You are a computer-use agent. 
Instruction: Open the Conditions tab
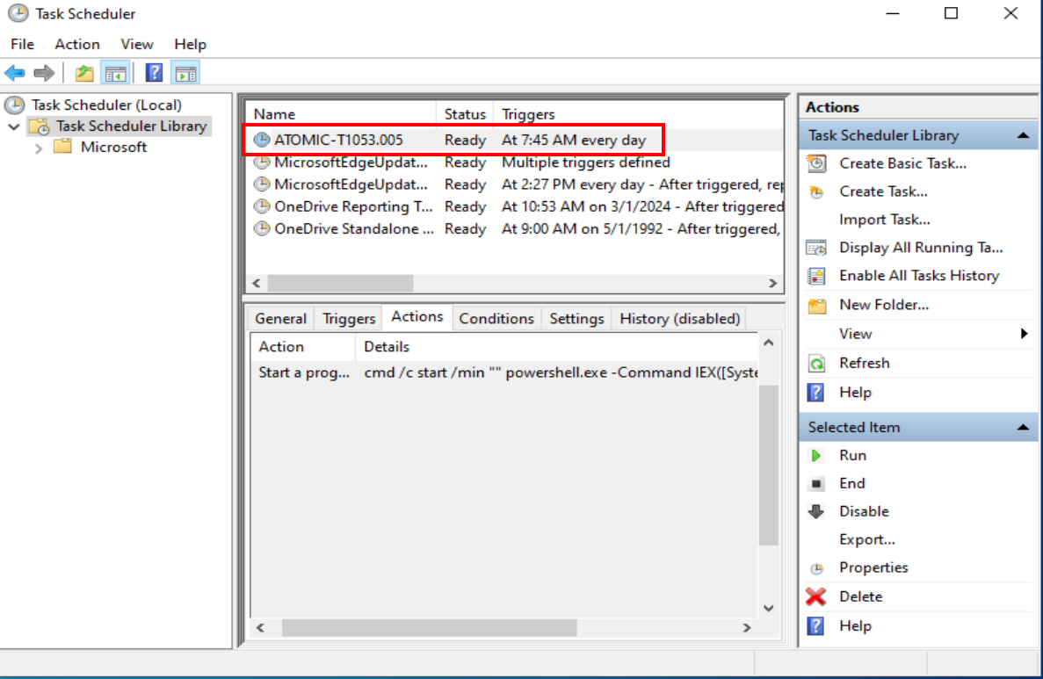(x=496, y=318)
